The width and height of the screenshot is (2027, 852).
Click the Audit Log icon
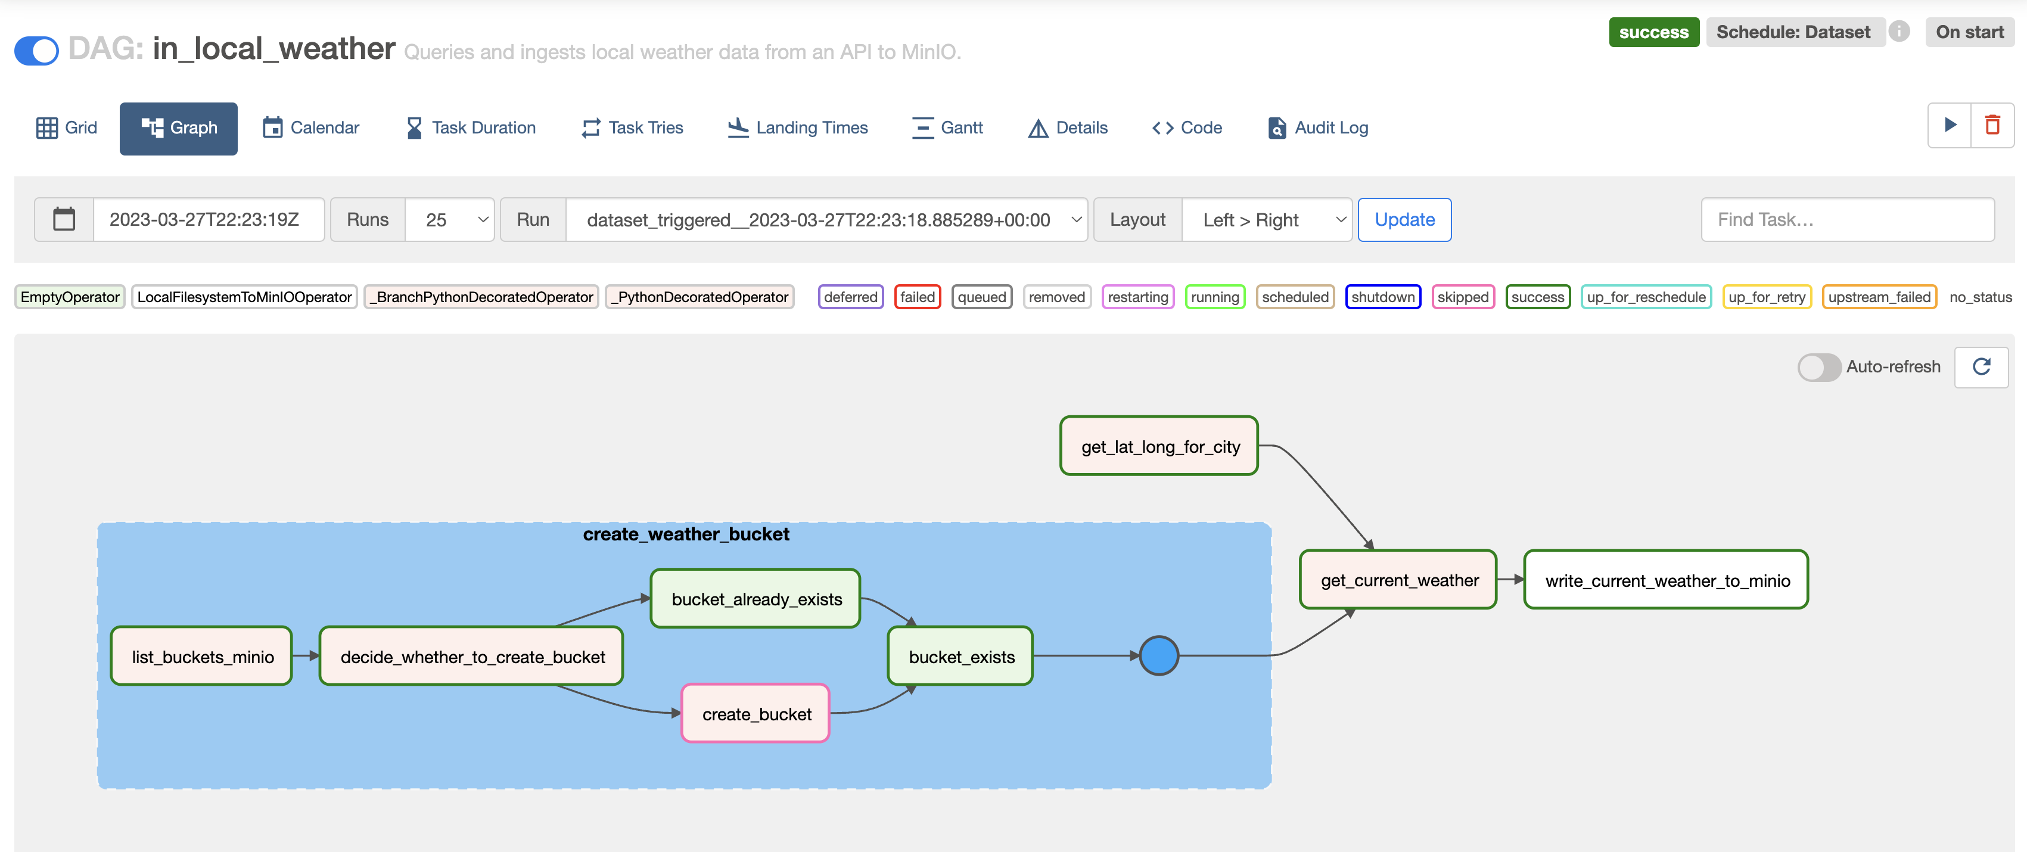[x=1277, y=127]
